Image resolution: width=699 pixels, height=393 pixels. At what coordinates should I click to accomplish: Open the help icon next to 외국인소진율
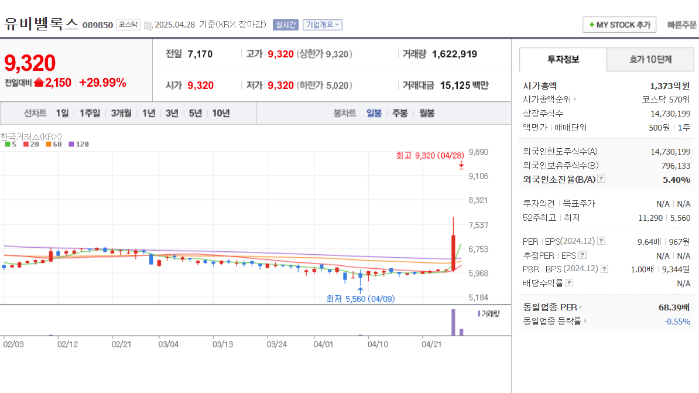pos(601,179)
